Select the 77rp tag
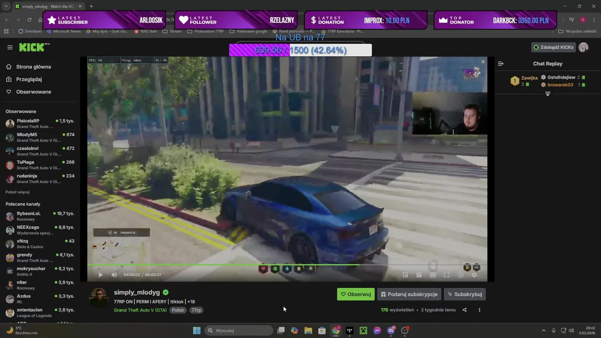 [196, 310]
